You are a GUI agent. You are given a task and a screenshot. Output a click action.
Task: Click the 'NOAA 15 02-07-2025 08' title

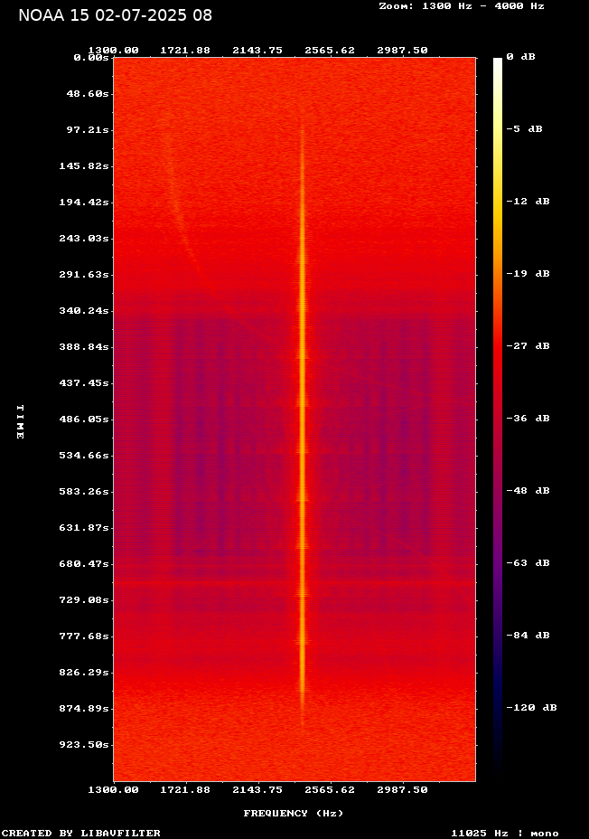point(115,15)
